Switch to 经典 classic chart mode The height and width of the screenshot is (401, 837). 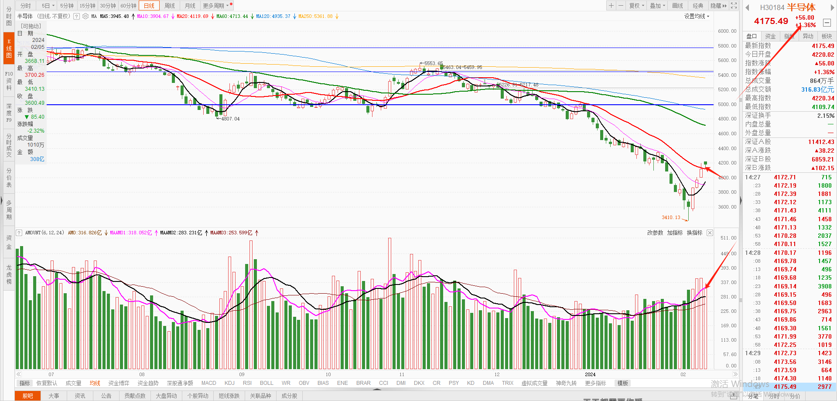[698, 6]
